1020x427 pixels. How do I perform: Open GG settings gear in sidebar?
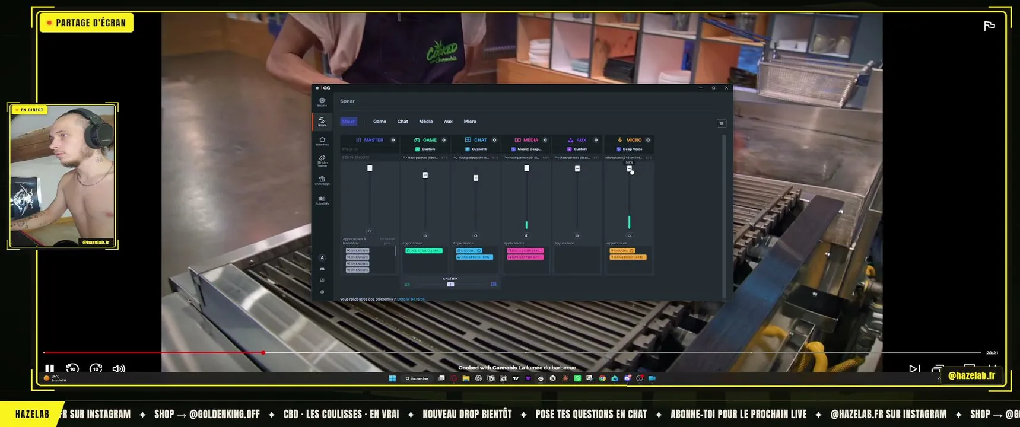click(x=322, y=292)
